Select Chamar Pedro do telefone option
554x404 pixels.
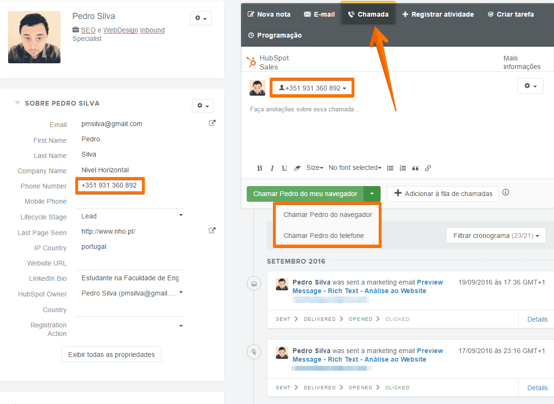[323, 236]
